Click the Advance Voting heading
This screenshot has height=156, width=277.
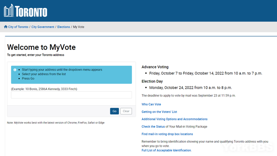(155, 67)
